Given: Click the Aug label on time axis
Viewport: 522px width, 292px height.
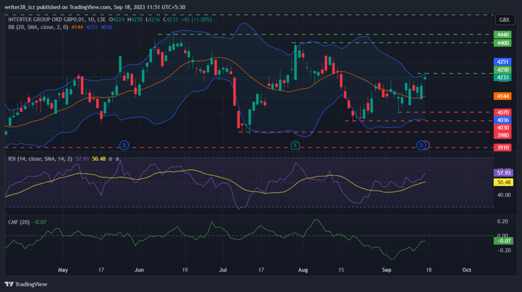Looking at the screenshot, I should (x=303, y=270).
